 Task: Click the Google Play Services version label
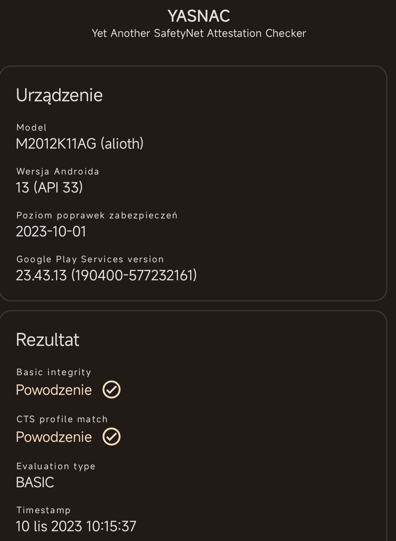pyautogui.click(x=90, y=259)
